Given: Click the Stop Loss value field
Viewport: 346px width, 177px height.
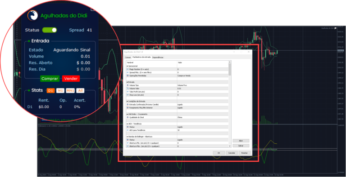Looking at the screenshot, I should coord(203,95).
